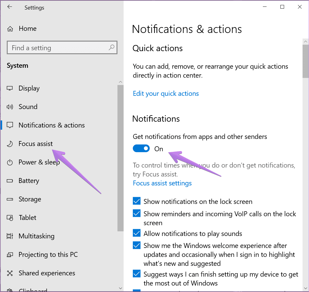Image resolution: width=309 pixels, height=292 pixels.
Task: Go to the Multitasking settings page
Action: point(36,236)
